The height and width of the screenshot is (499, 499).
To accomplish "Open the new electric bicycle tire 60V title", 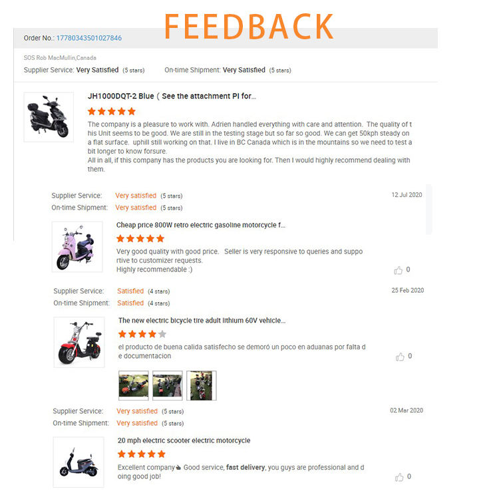I will [202, 321].
